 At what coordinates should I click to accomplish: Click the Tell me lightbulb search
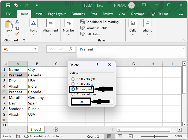160,14
